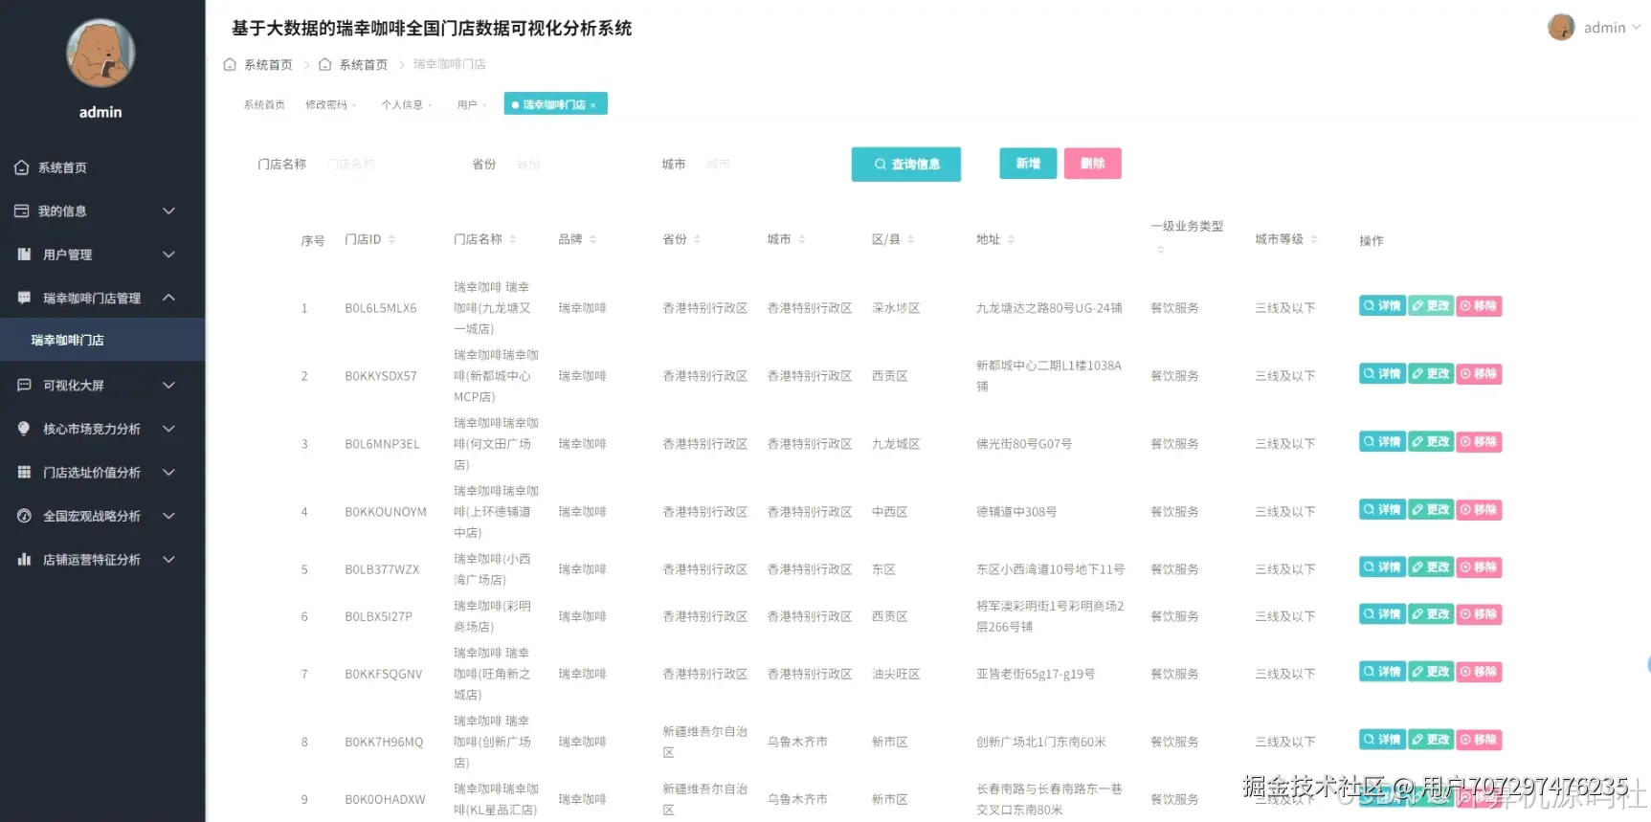Screen dimensions: 1651x822
Task: Collapse 瑞幸咖啡门店管理 menu chevron
Action: point(168,298)
